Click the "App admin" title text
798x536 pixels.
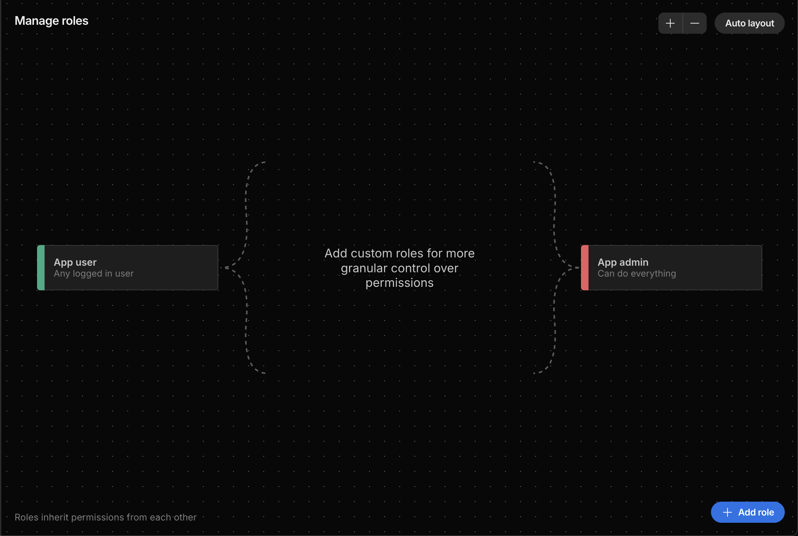[622, 262]
